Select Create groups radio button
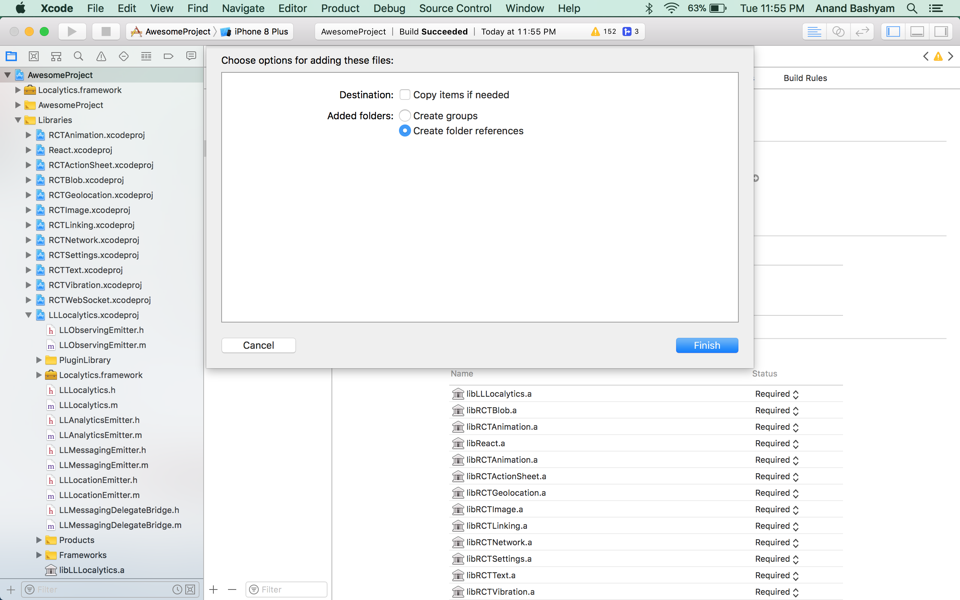This screenshot has height=600, width=960. click(x=404, y=115)
